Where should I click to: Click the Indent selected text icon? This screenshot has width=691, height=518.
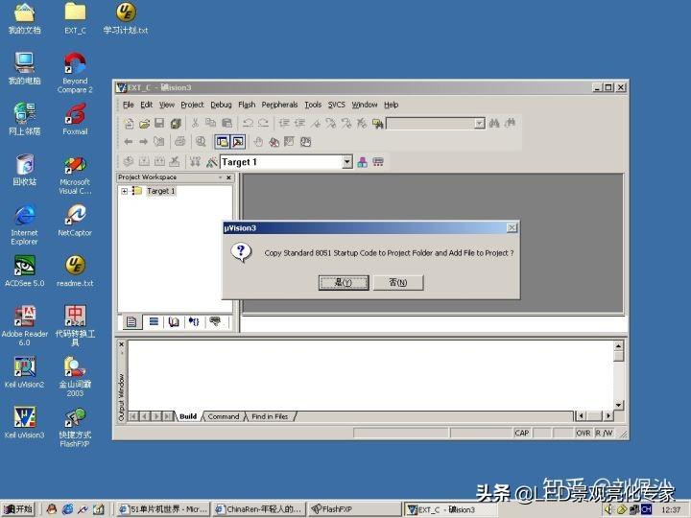click(284, 124)
